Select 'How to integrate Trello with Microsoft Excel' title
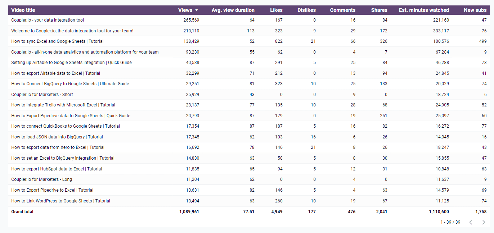494x233 pixels. click(x=63, y=105)
